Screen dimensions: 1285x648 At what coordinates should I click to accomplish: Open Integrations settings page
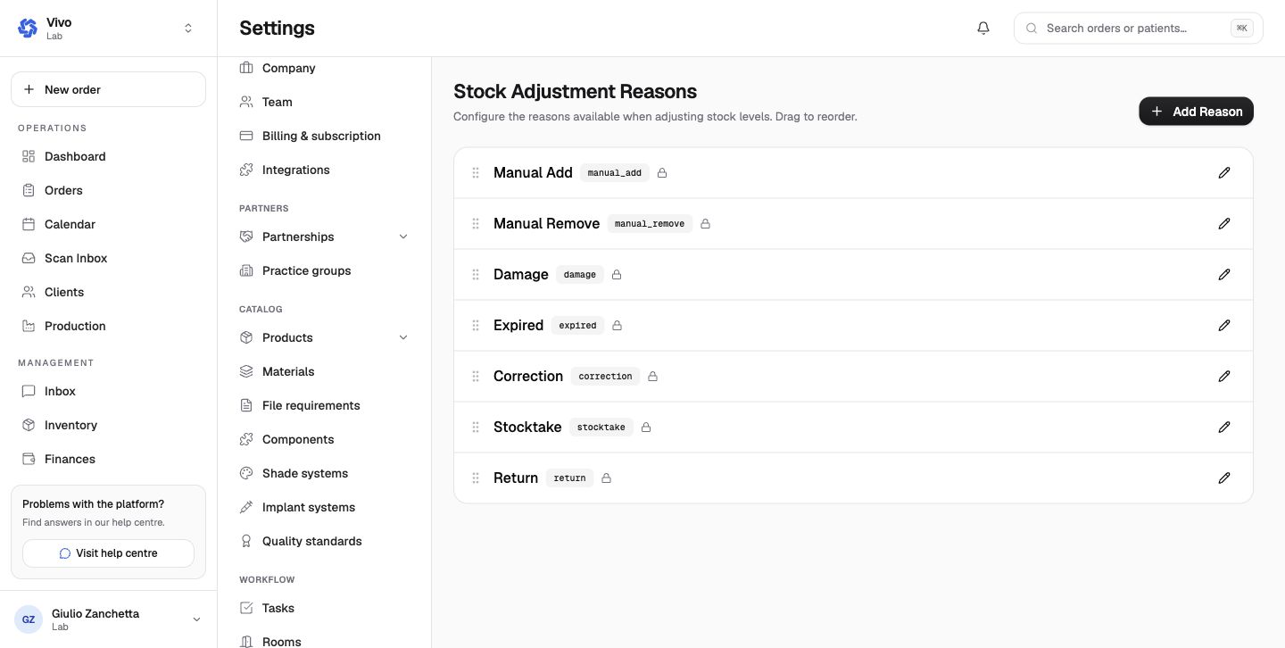[x=325, y=170]
